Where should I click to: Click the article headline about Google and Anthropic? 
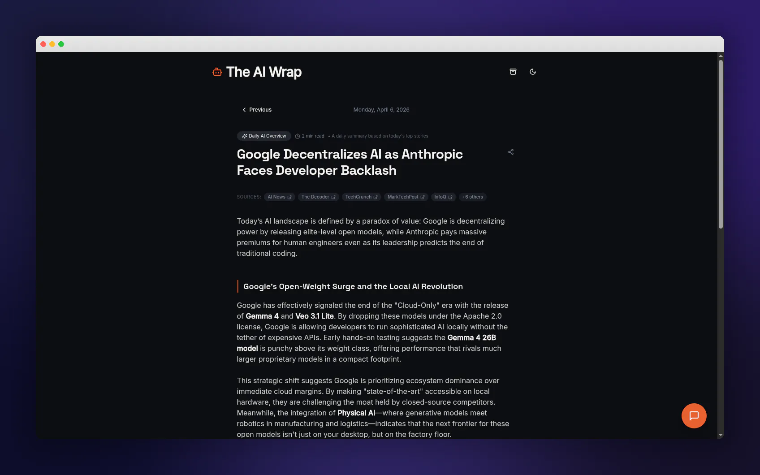350,162
